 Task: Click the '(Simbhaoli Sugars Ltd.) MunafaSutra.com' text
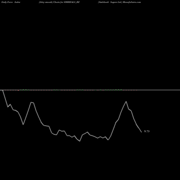click(x=119, y=2)
